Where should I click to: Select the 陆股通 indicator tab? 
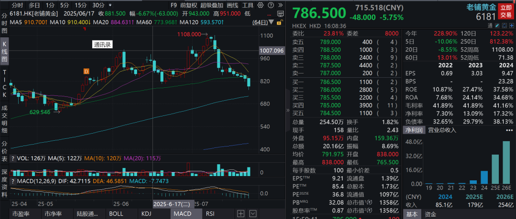[x=87, y=213]
